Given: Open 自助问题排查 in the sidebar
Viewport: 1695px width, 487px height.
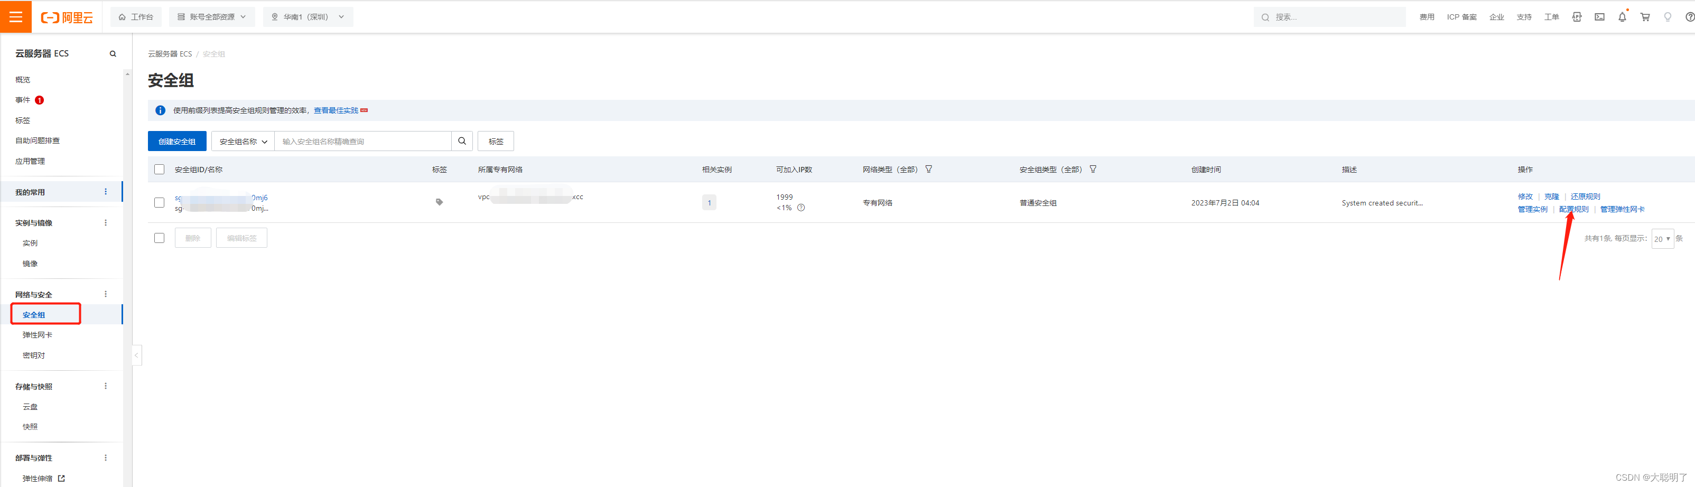Looking at the screenshot, I should [38, 140].
